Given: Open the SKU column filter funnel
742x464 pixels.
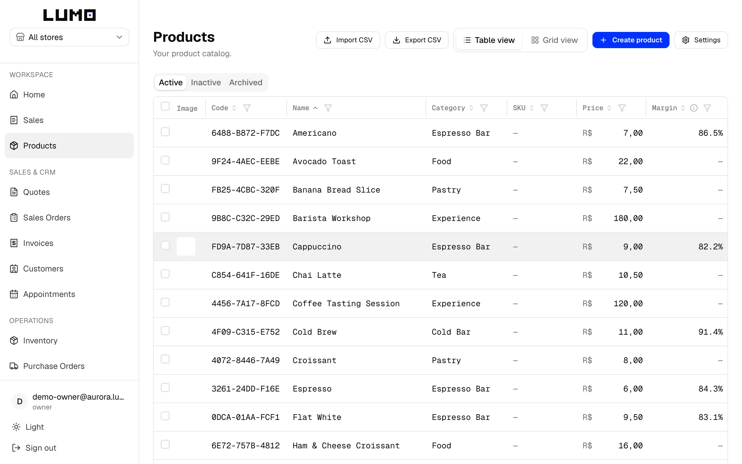Looking at the screenshot, I should (544, 108).
